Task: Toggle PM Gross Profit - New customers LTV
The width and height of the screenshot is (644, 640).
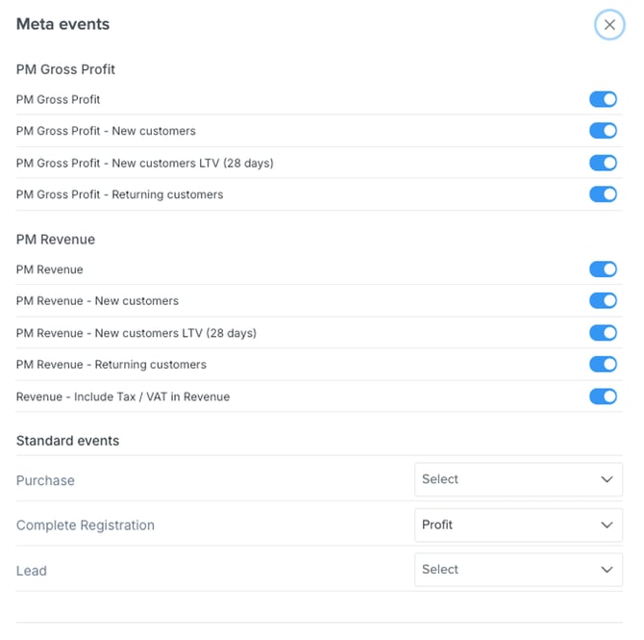Action: 603,163
